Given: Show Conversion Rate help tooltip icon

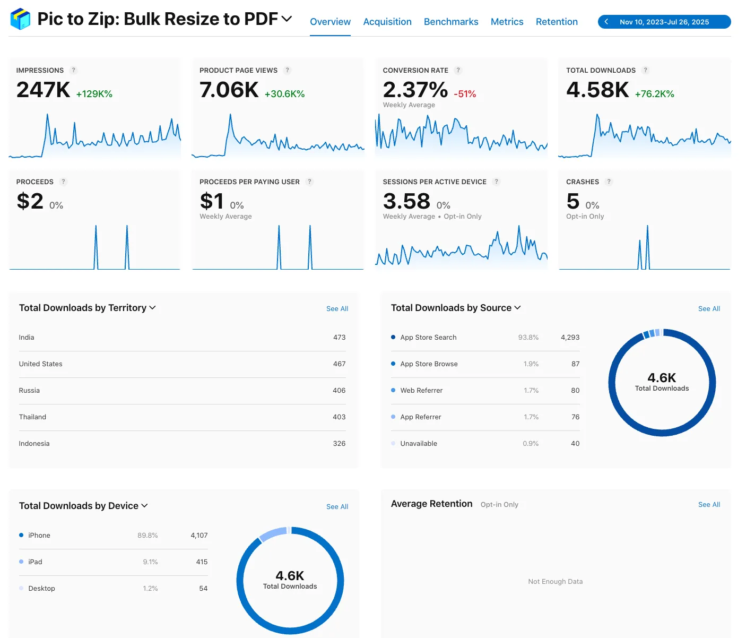Looking at the screenshot, I should pos(458,70).
